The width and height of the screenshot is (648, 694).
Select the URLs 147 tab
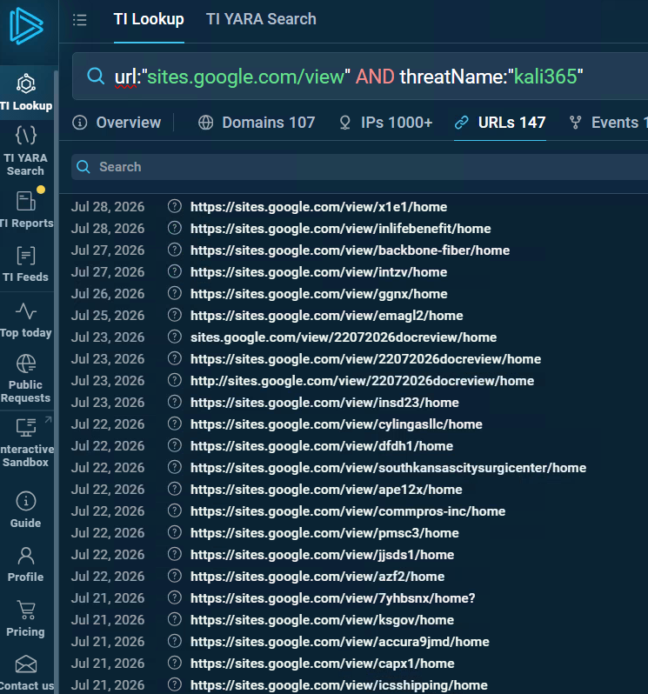(x=500, y=123)
